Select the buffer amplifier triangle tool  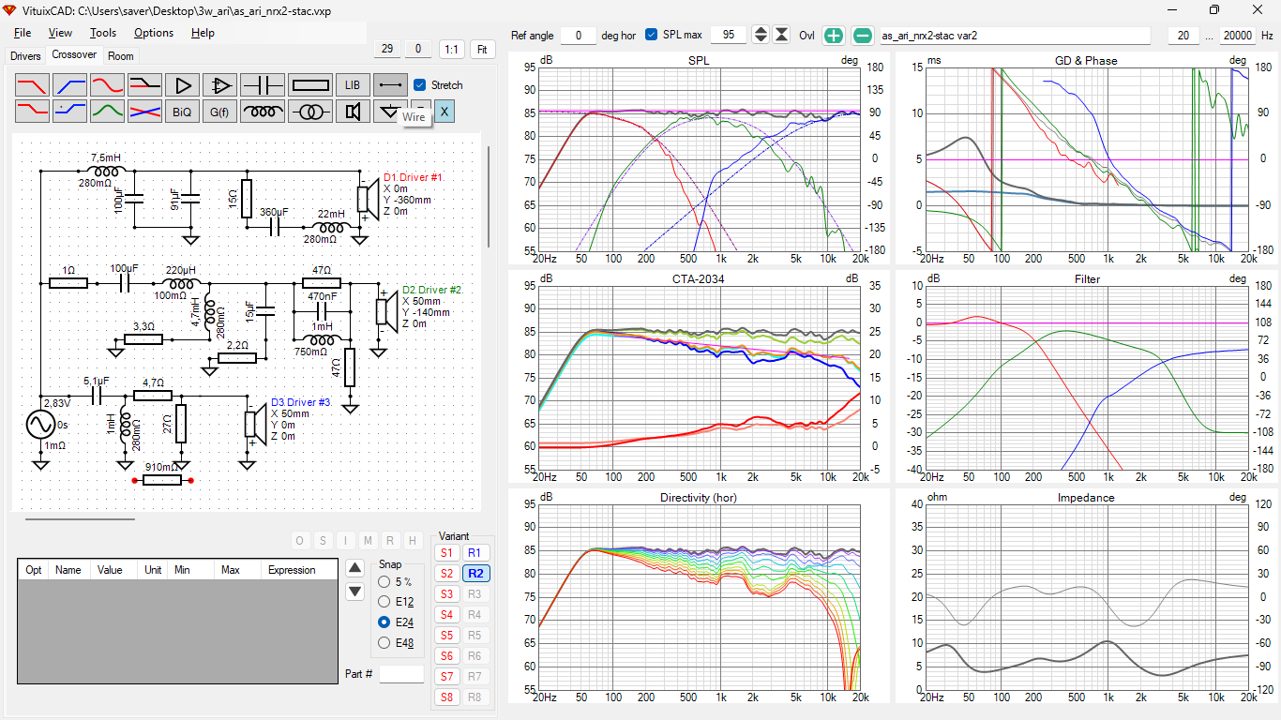pyautogui.click(x=183, y=84)
